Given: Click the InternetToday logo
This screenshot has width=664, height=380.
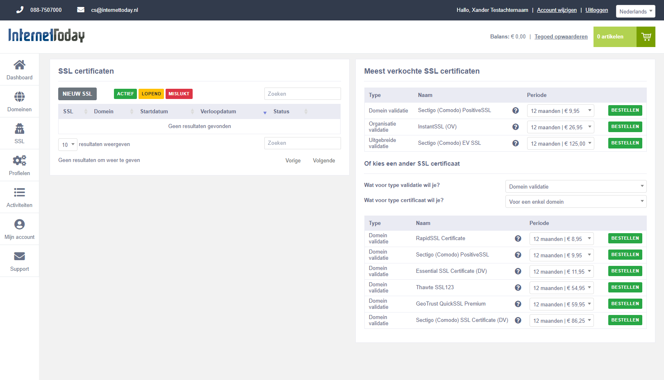Looking at the screenshot, I should 46,35.
